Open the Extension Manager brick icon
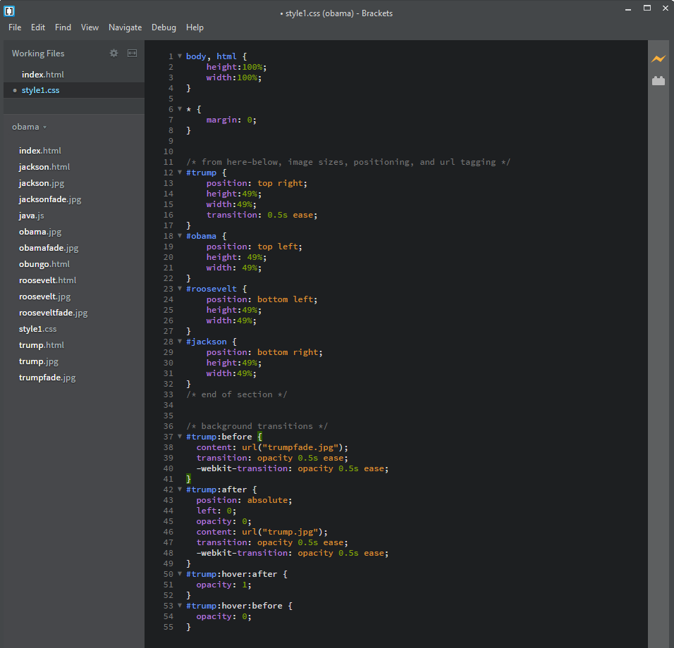 pos(658,80)
